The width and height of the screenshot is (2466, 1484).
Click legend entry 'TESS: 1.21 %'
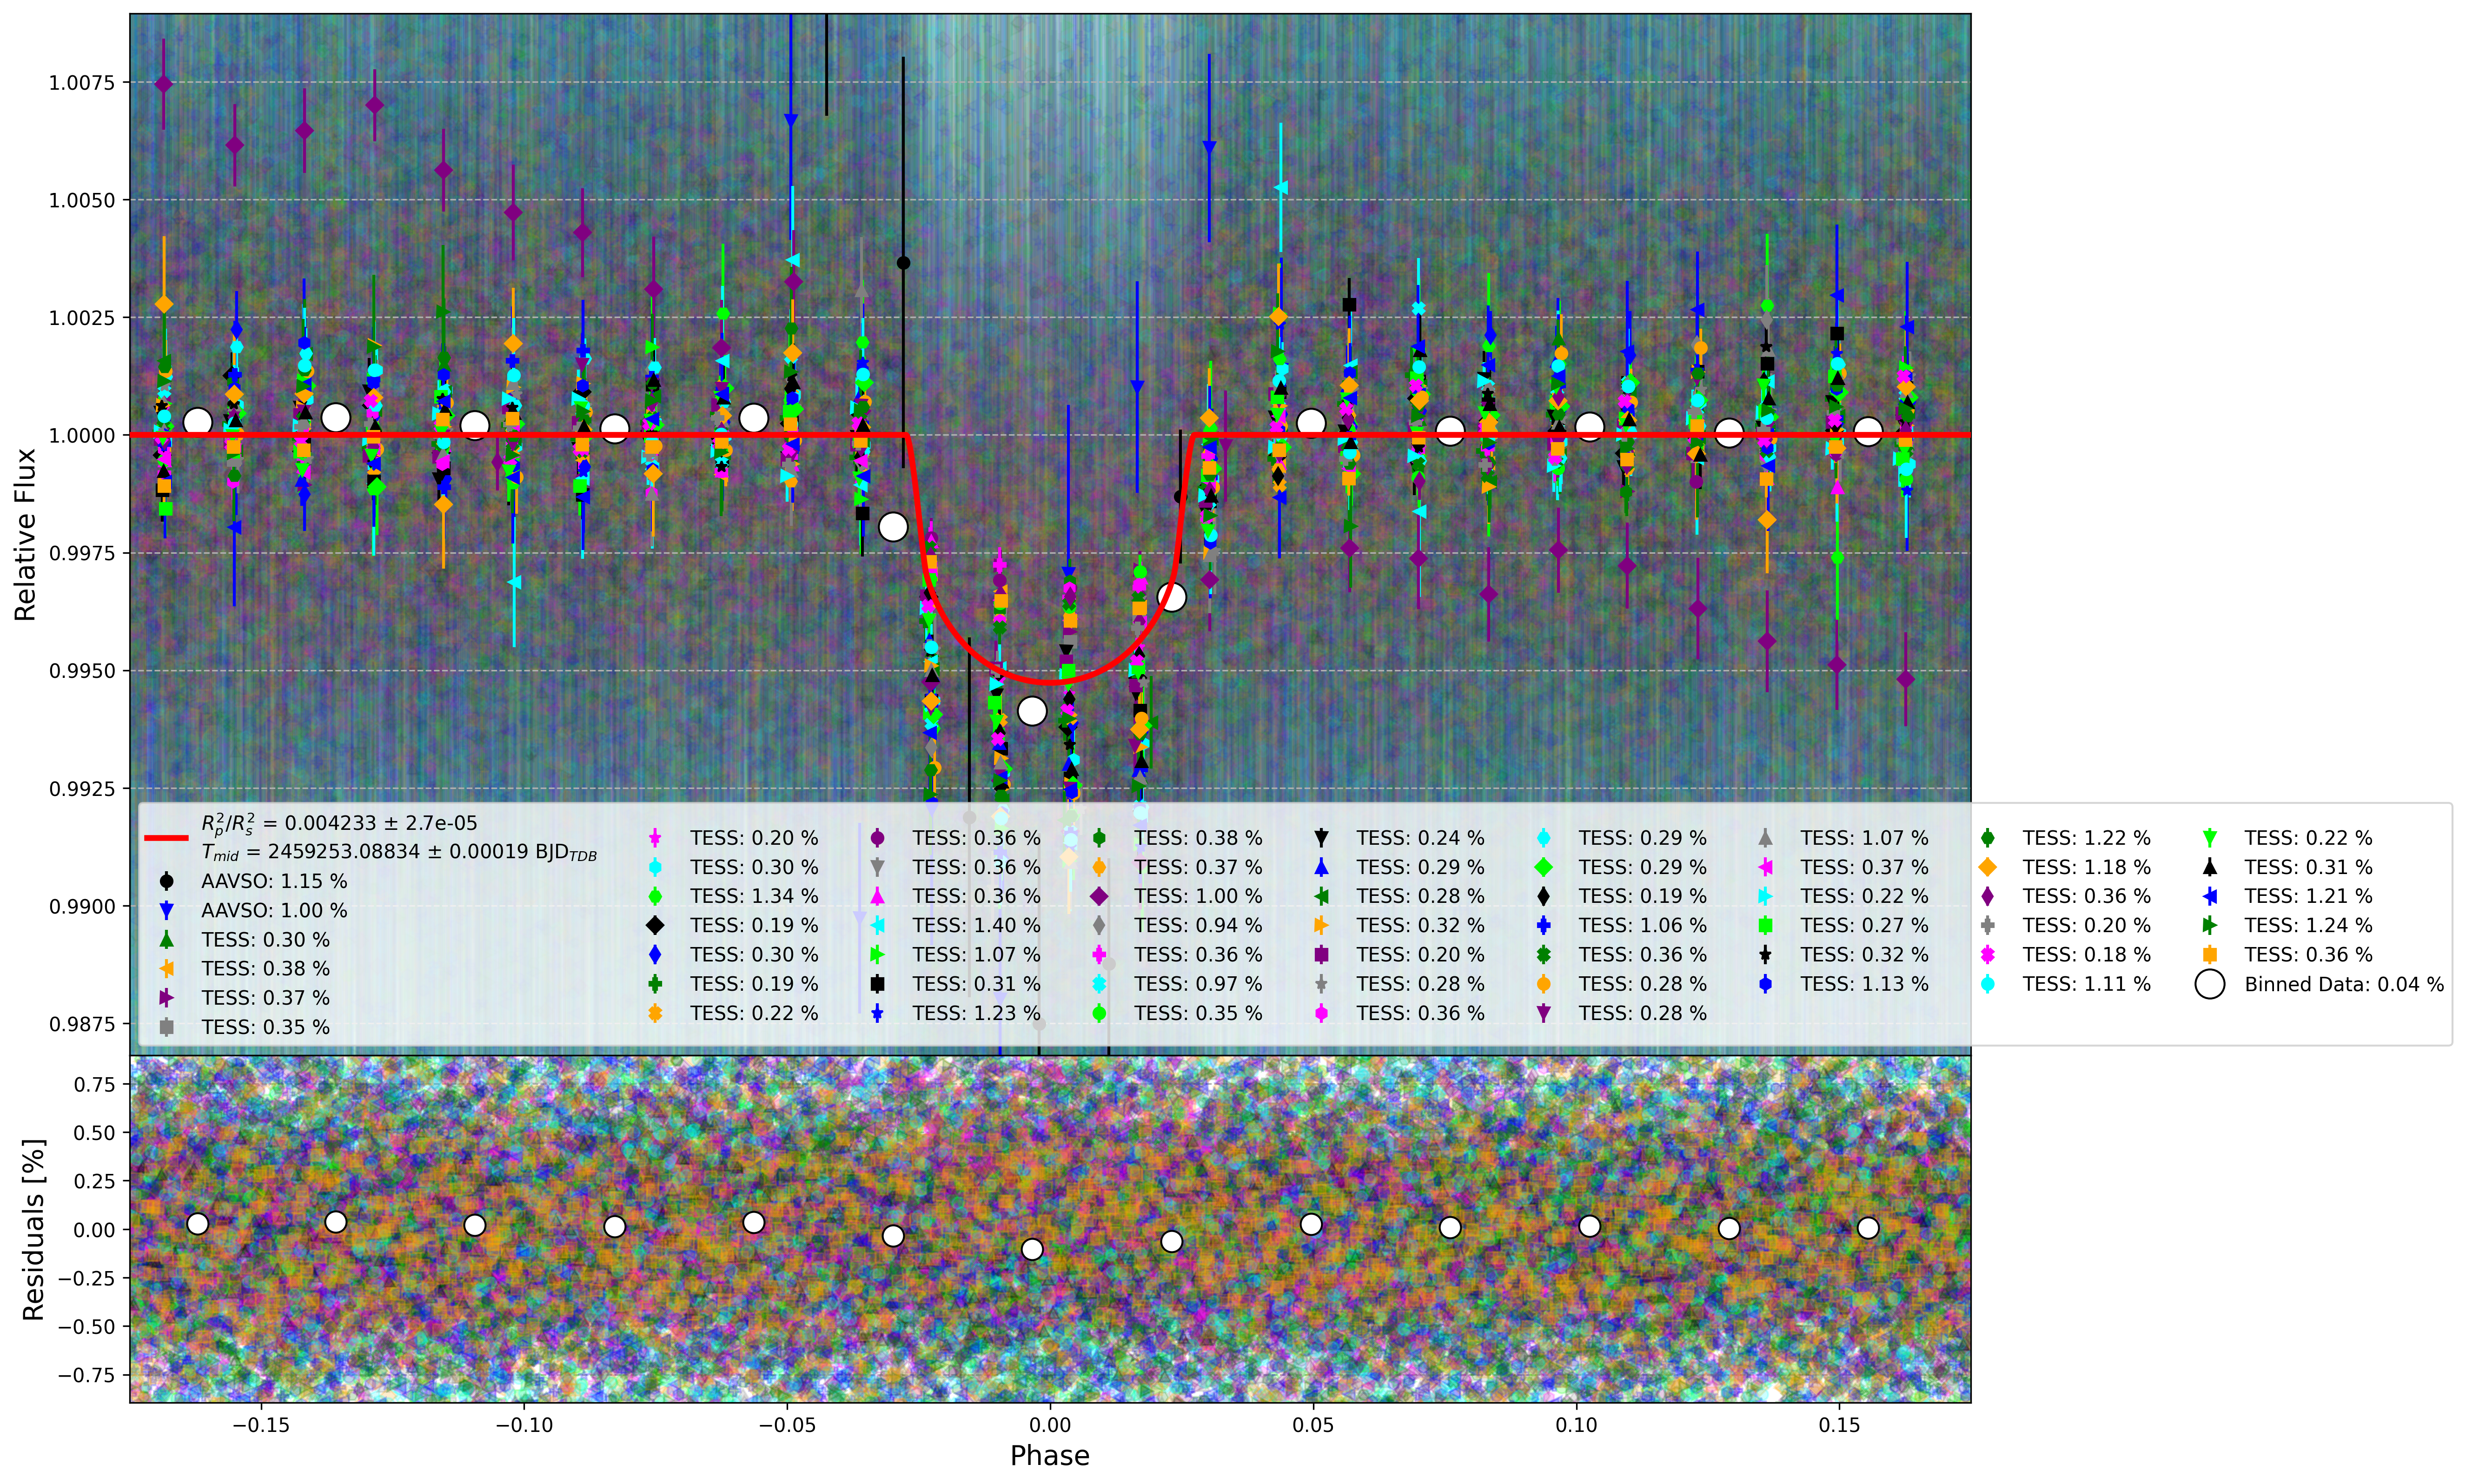2308,897
